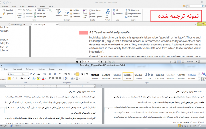Click the SnapShot tool in Foxit Reader
Image resolution: width=206 pixels, height=129 pixels.
[x=8, y=10]
